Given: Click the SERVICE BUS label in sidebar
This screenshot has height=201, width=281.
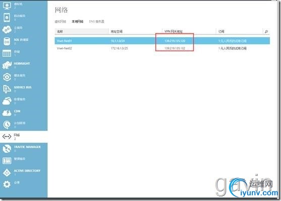Looking at the screenshot, I should click(23, 87).
